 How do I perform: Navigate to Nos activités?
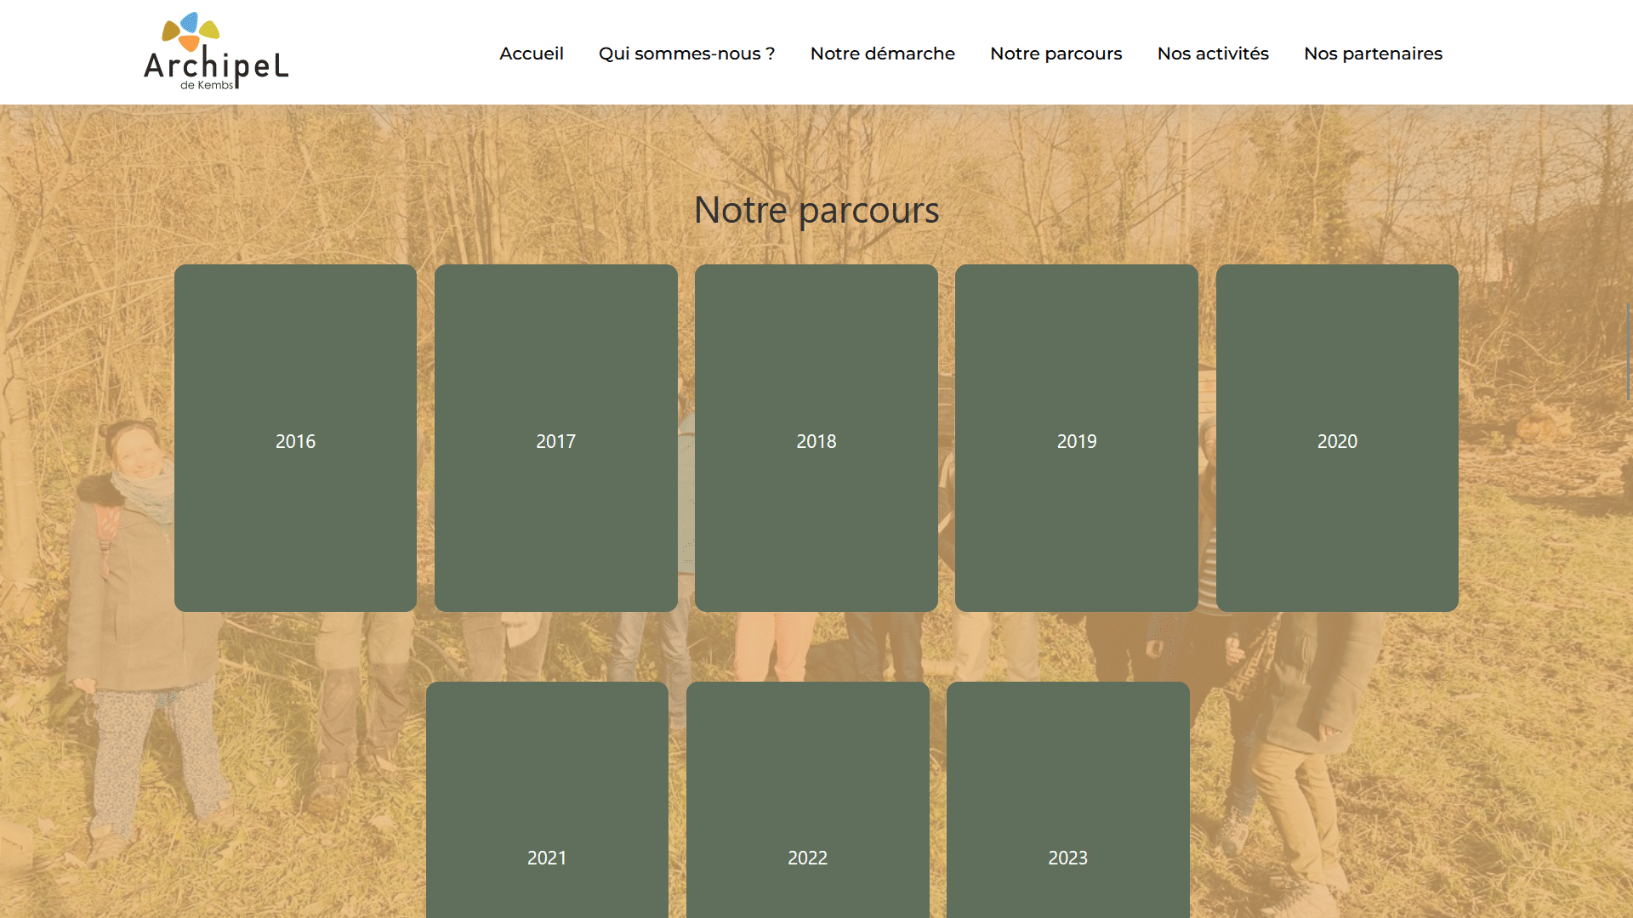1212,54
